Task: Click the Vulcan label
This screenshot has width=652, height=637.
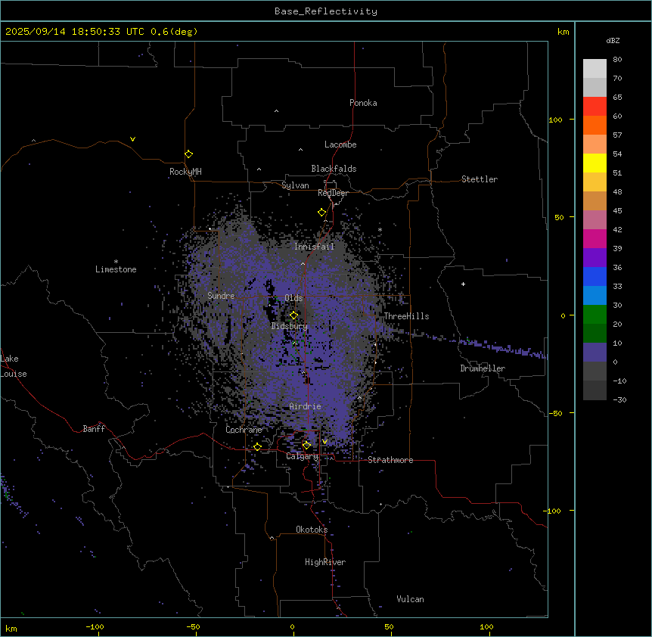Action: click(411, 599)
